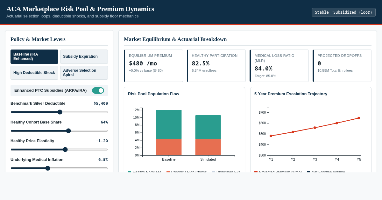The width and height of the screenshot is (382, 200).
Task: Click the 12M y-axis label
Action: pyautogui.click(x=136, y=110)
